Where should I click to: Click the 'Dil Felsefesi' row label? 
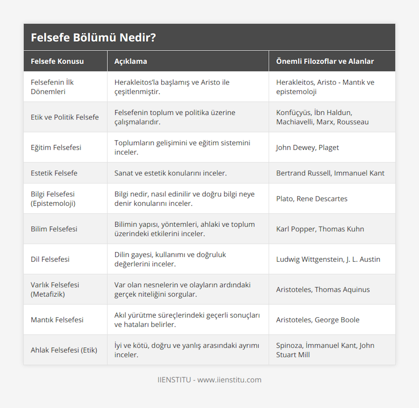50,259
